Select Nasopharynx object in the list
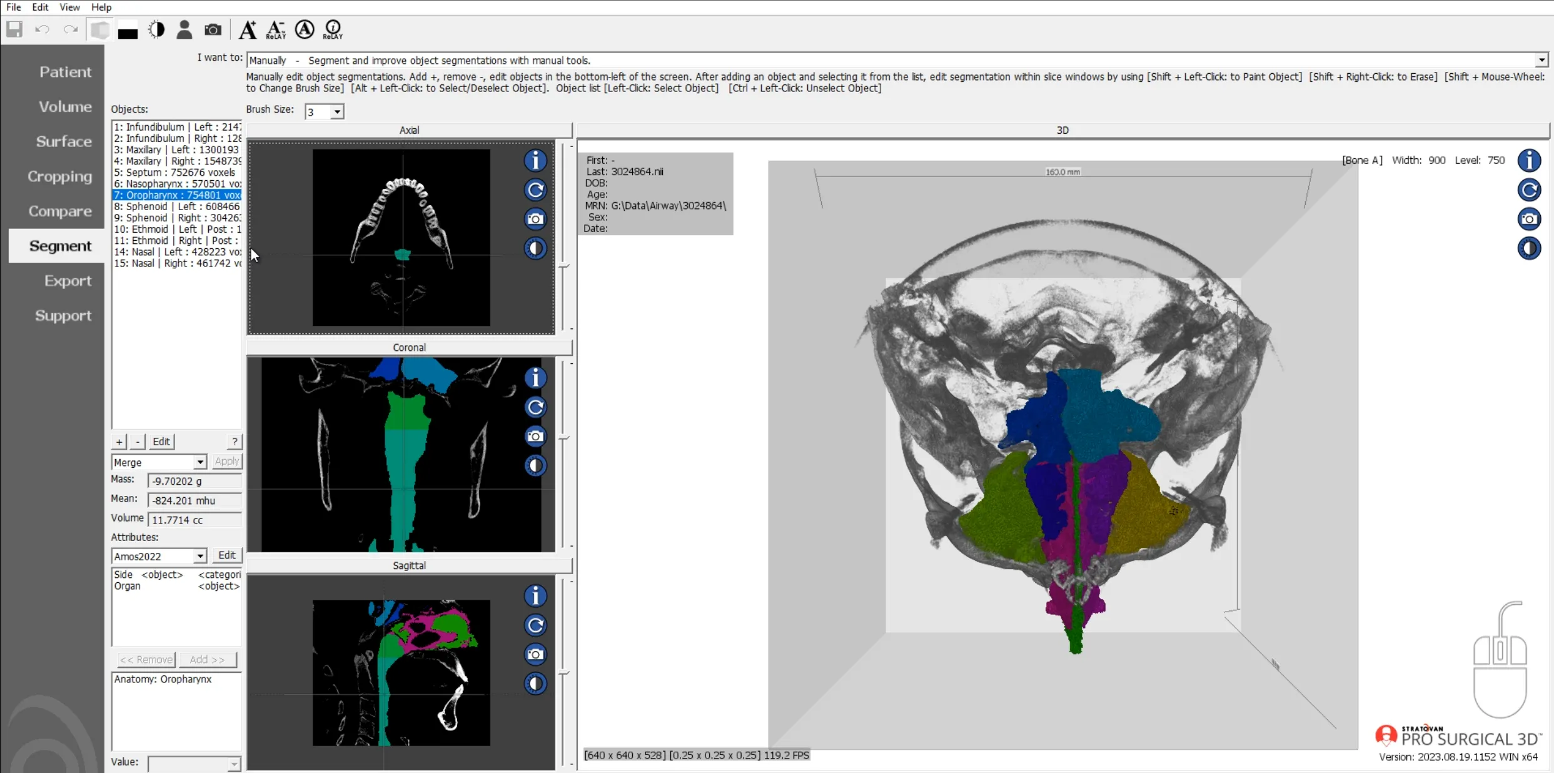Screen dimensions: 1554x773 (x=176, y=184)
